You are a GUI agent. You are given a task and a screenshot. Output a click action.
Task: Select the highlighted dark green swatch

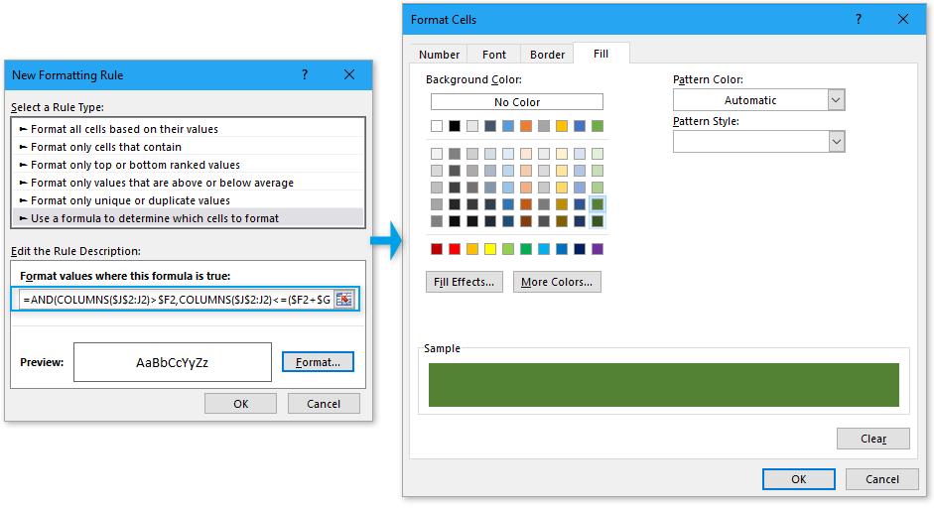(598, 204)
